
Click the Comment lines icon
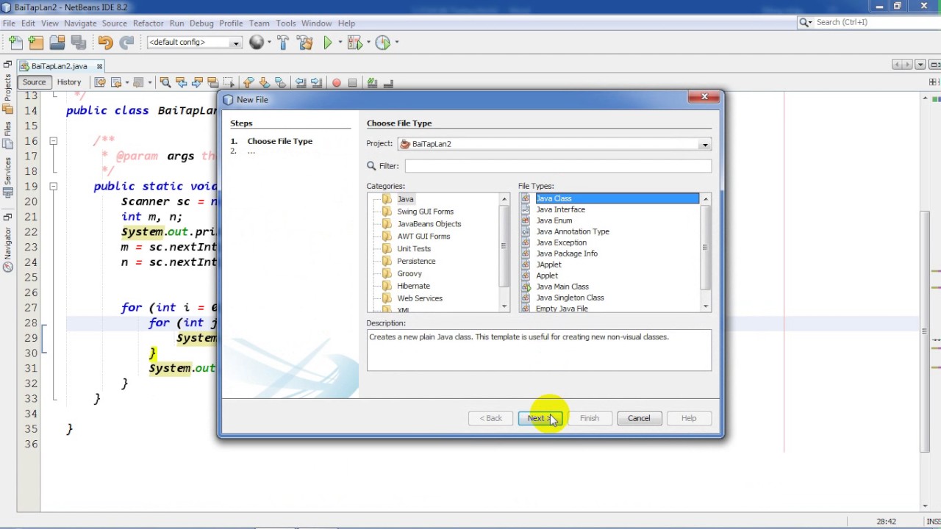[372, 82]
